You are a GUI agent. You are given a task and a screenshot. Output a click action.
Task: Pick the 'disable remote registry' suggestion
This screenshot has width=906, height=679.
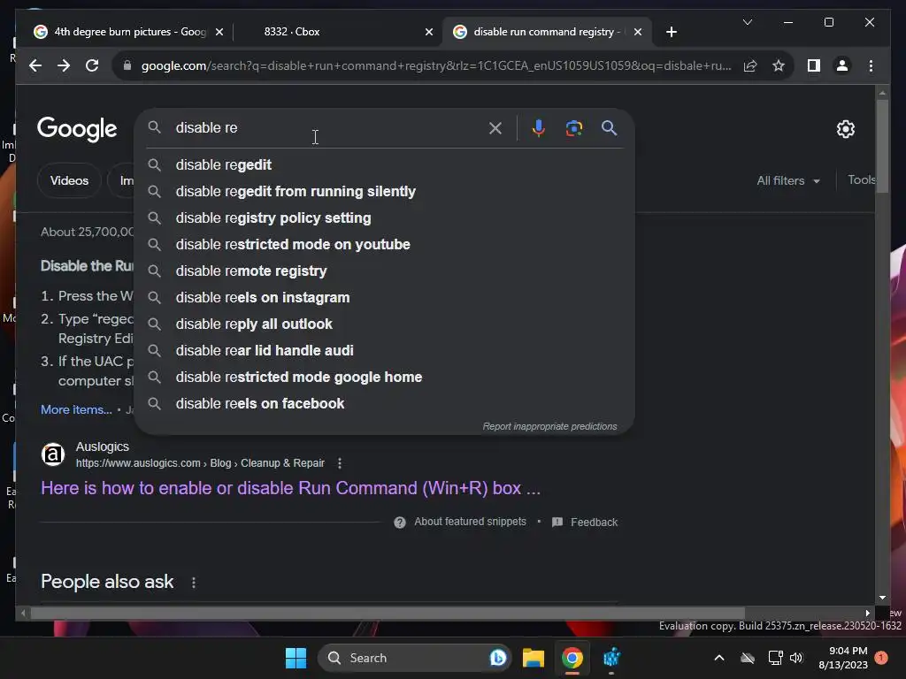[x=384, y=271]
